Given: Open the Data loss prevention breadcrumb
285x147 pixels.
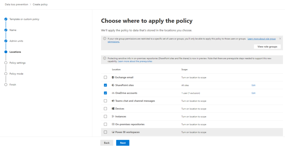Looking at the screenshot, I should pos(16,4).
